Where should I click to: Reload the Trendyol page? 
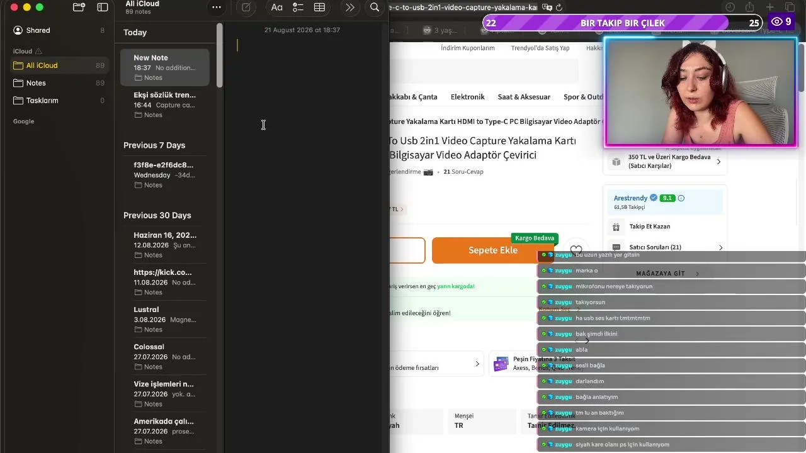coord(559,8)
